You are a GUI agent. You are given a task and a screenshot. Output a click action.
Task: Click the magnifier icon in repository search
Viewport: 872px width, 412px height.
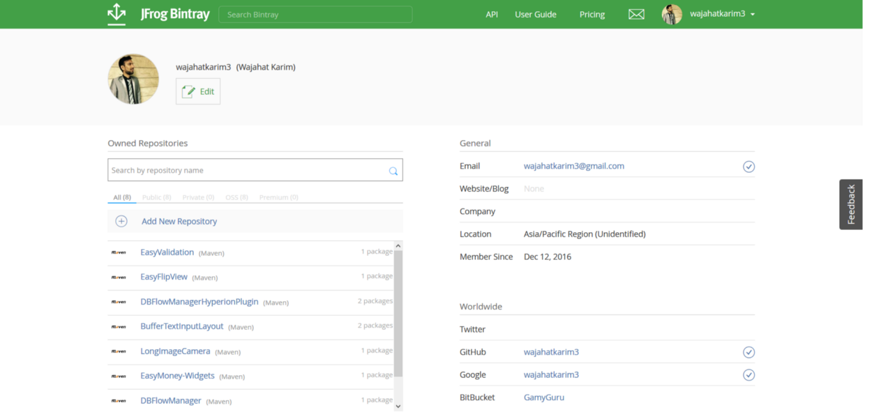[393, 171]
